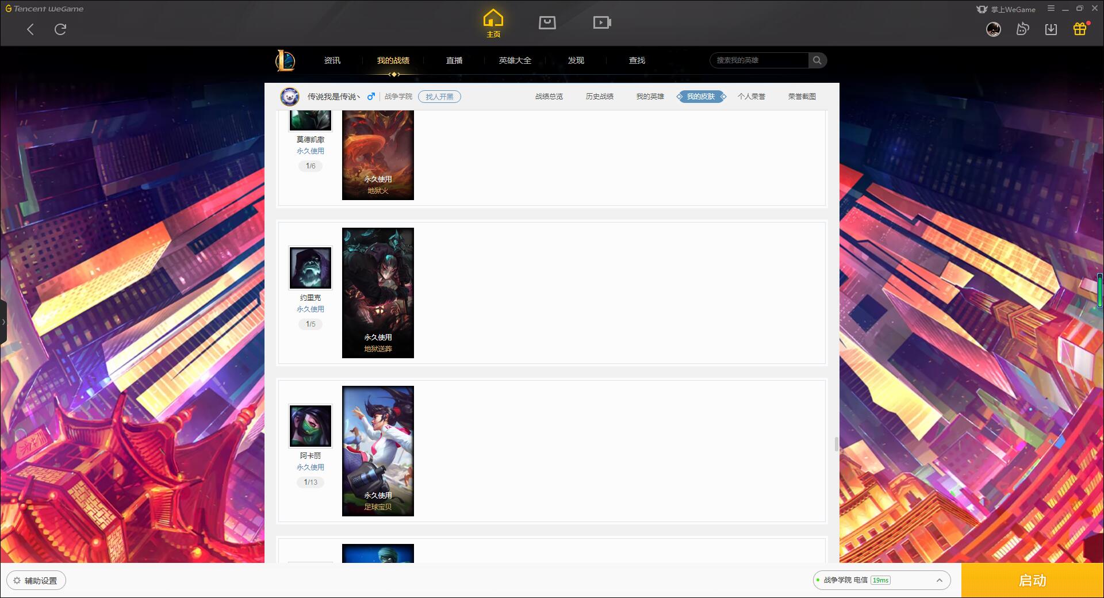Screen dimensions: 1104x598
Task: Expand the left side panel handle
Action: 3,322
